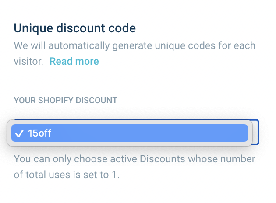Image resolution: width=276 pixels, height=203 pixels.
Task: Click the "YOUR SHOPIFY DISCOUNT" label
Action: pos(66,100)
